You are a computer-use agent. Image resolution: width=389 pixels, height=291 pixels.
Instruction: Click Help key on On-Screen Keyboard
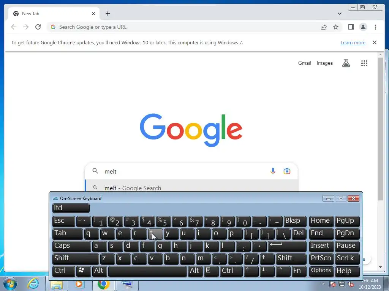[x=347, y=271]
